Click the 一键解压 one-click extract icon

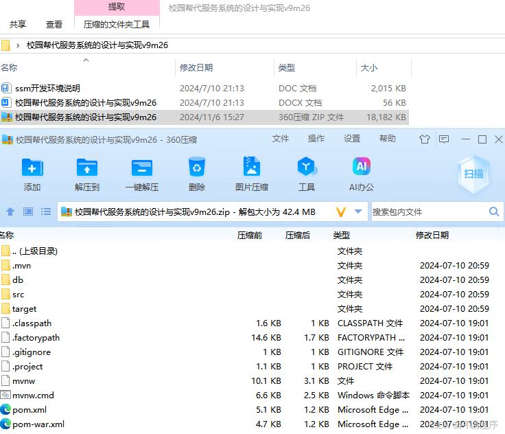pos(142,168)
